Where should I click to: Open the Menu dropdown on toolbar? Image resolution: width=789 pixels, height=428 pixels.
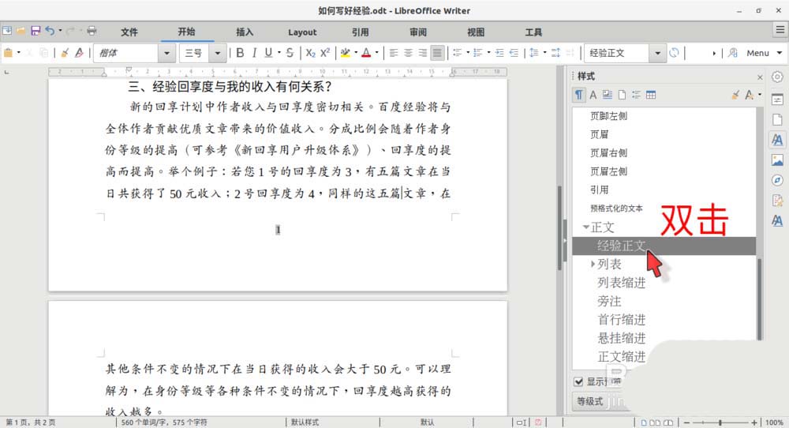763,53
